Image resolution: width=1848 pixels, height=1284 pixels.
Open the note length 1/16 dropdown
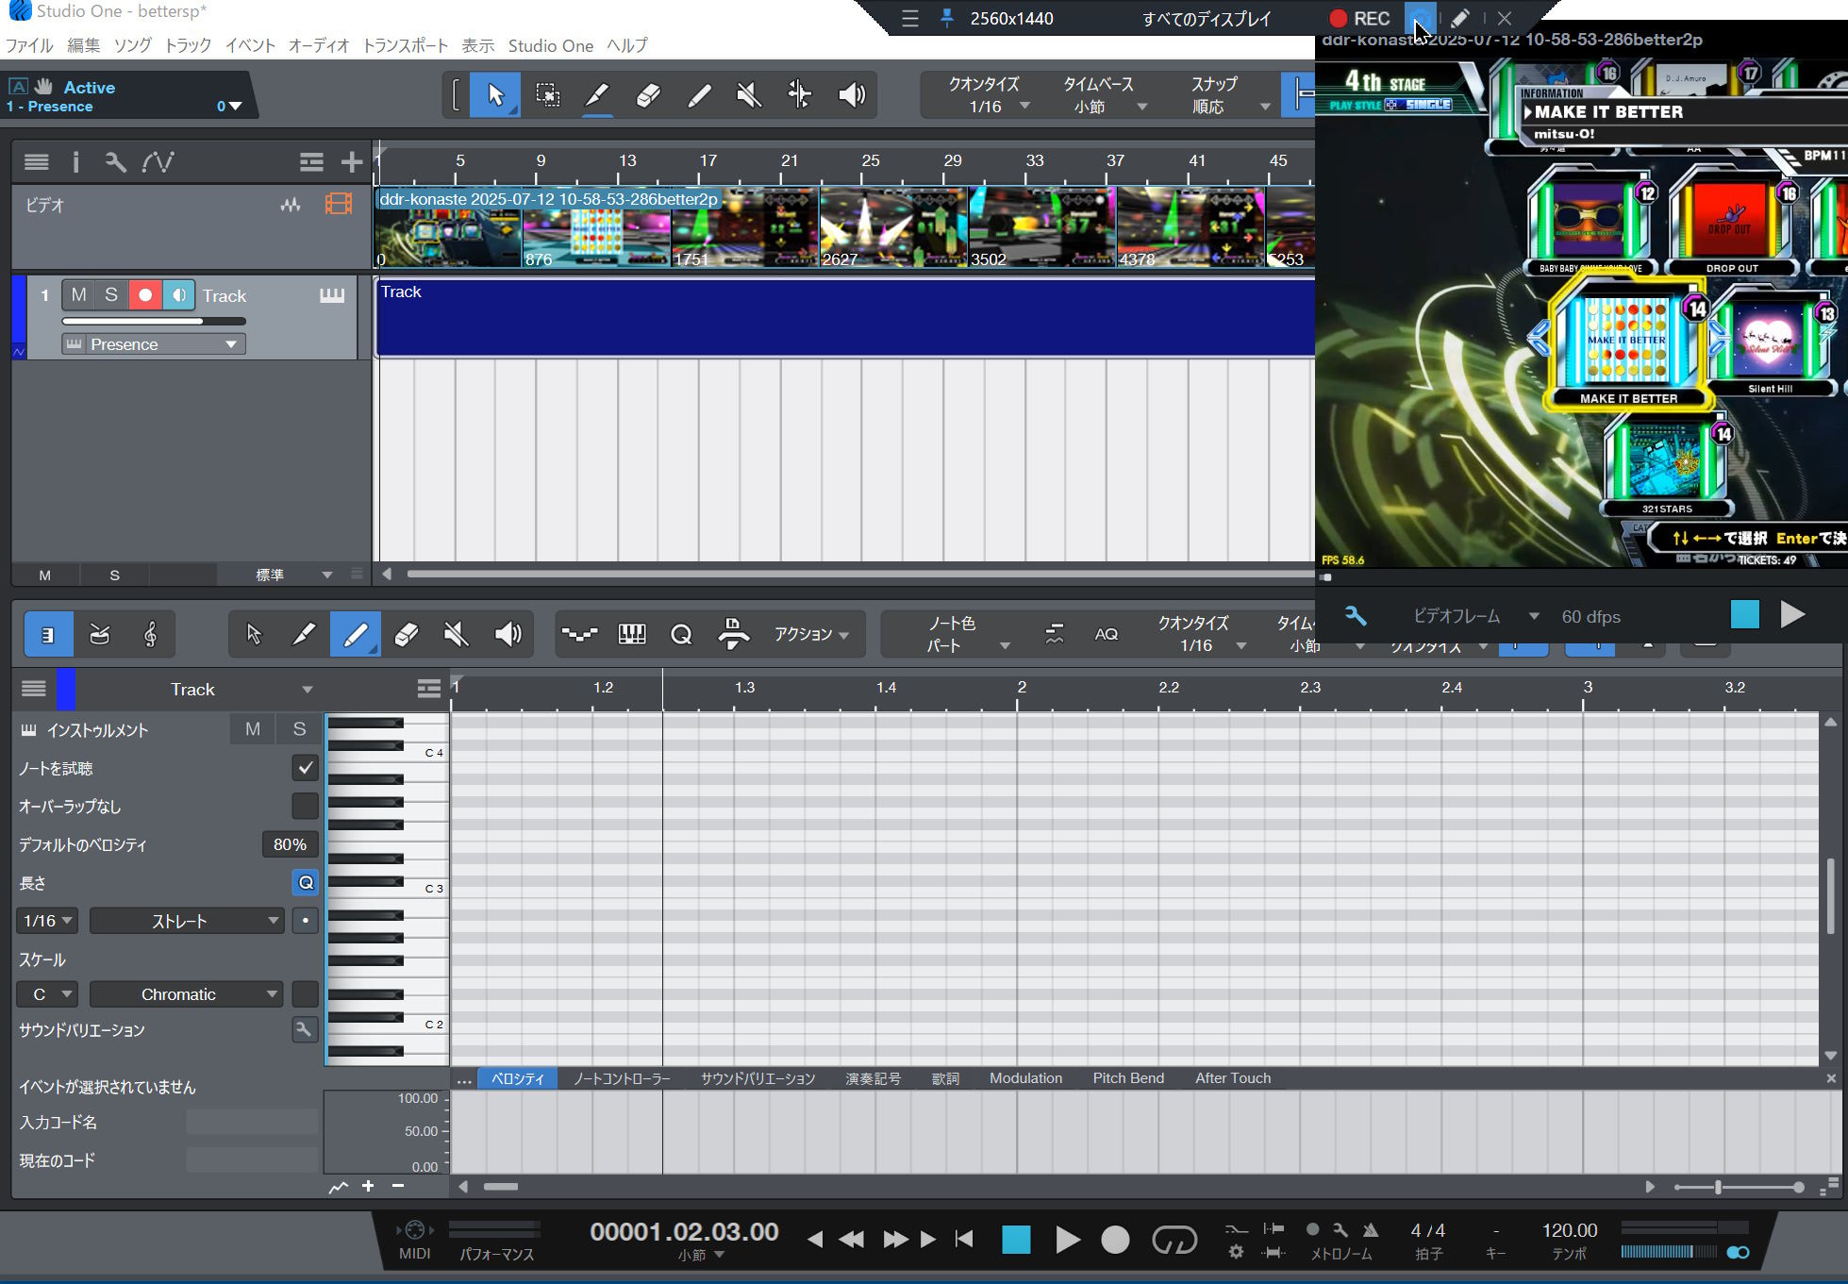47,921
